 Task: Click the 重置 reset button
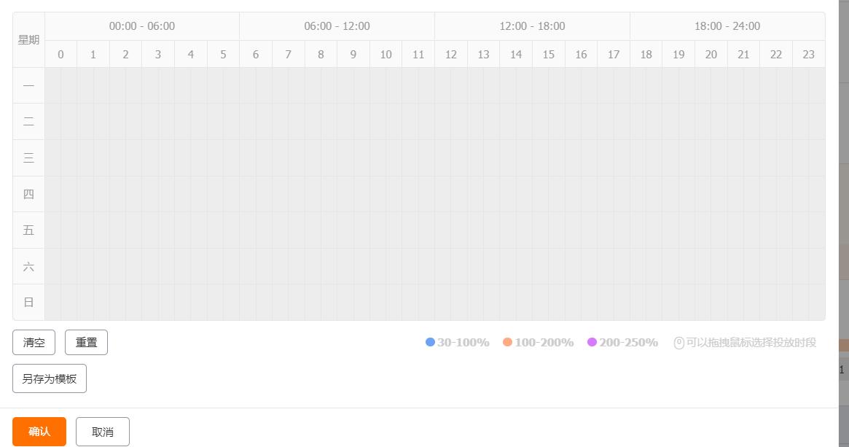point(86,343)
